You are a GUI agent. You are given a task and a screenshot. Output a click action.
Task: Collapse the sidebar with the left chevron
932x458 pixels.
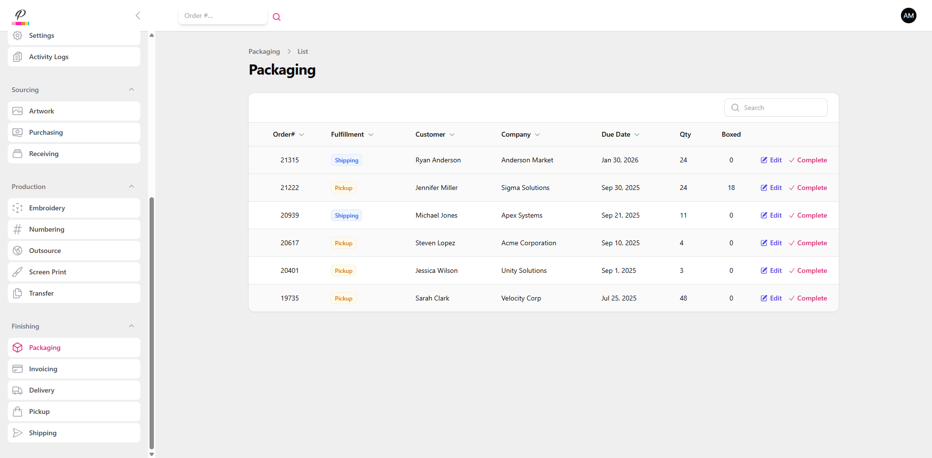138,16
